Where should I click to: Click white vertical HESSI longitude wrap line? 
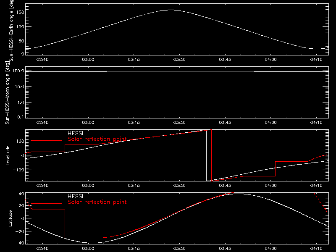pyautogui.click(x=206, y=155)
